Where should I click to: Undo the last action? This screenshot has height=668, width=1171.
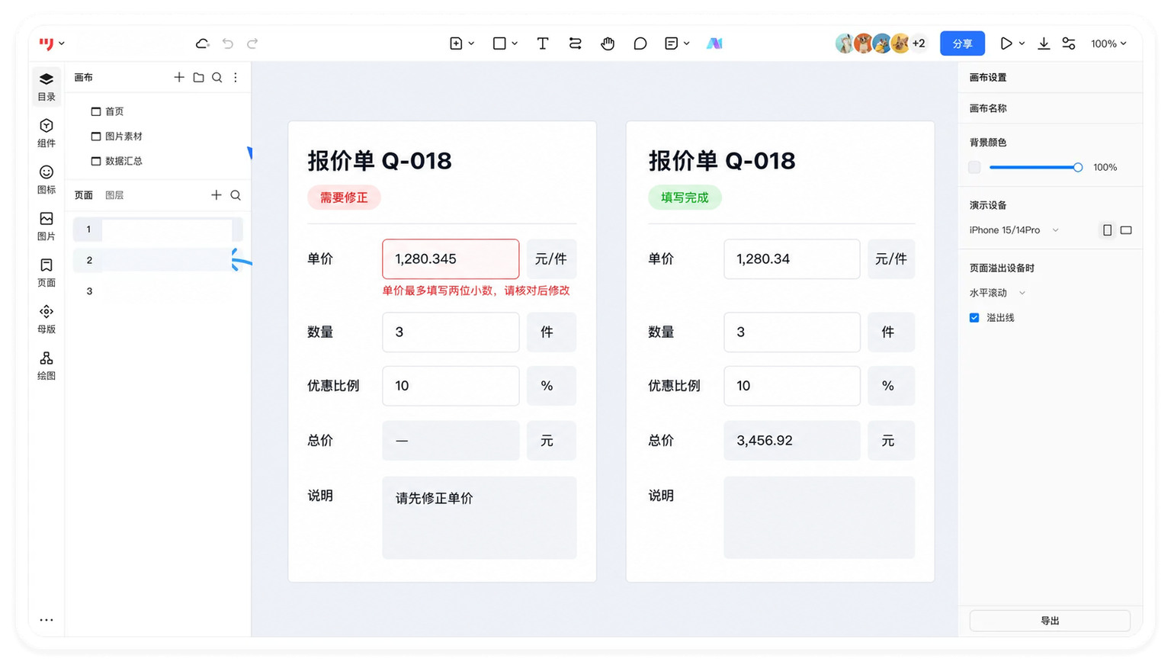(x=228, y=43)
